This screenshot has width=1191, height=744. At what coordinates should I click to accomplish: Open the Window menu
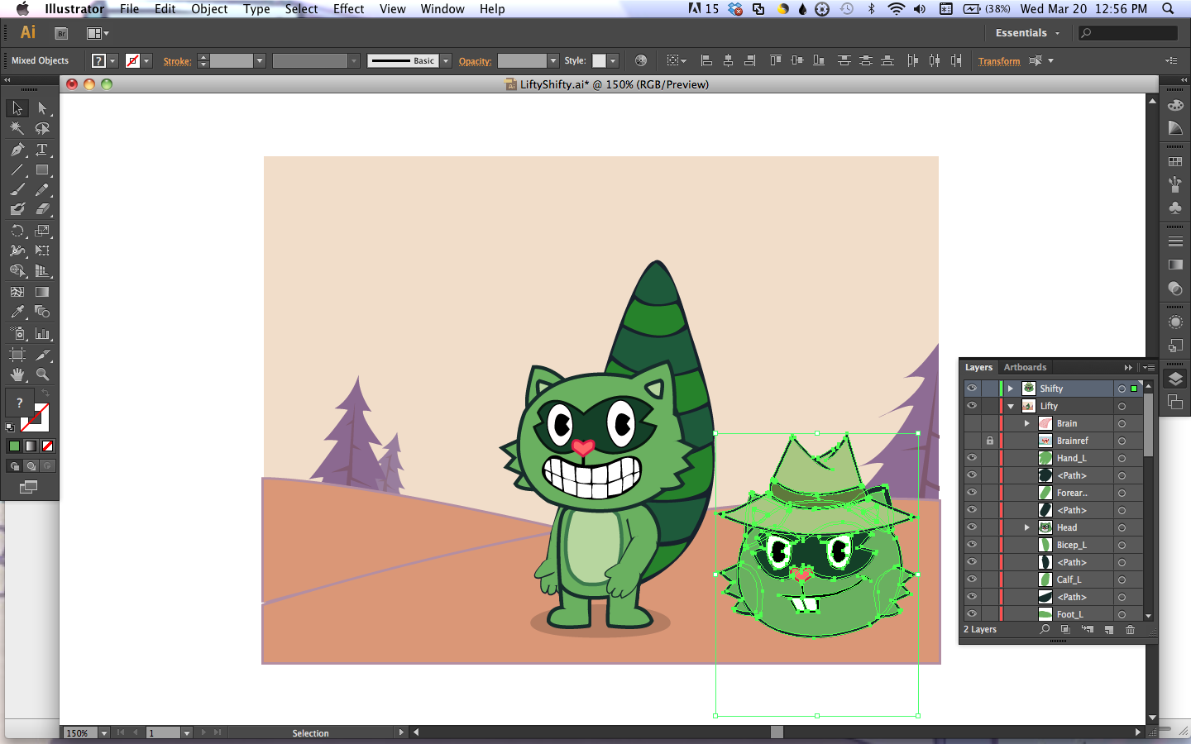(442, 9)
